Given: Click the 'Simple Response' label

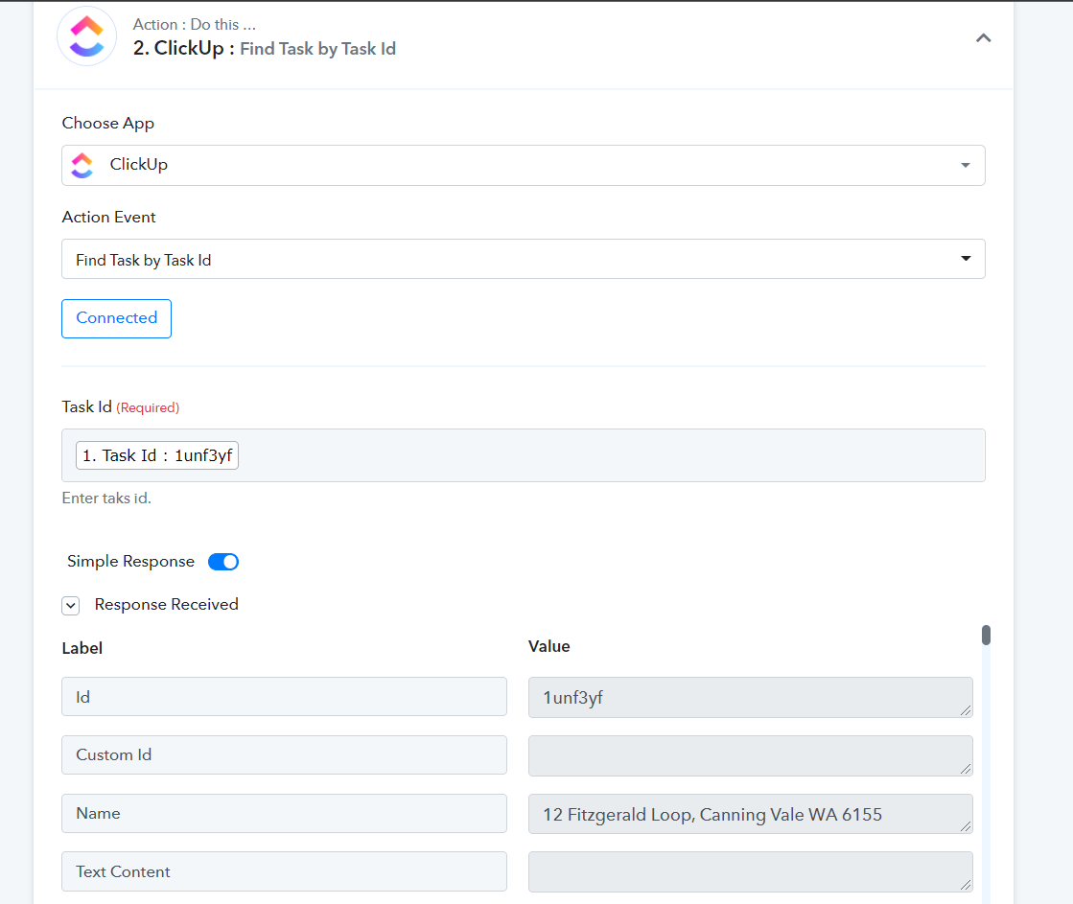Looking at the screenshot, I should pyautogui.click(x=130, y=562).
